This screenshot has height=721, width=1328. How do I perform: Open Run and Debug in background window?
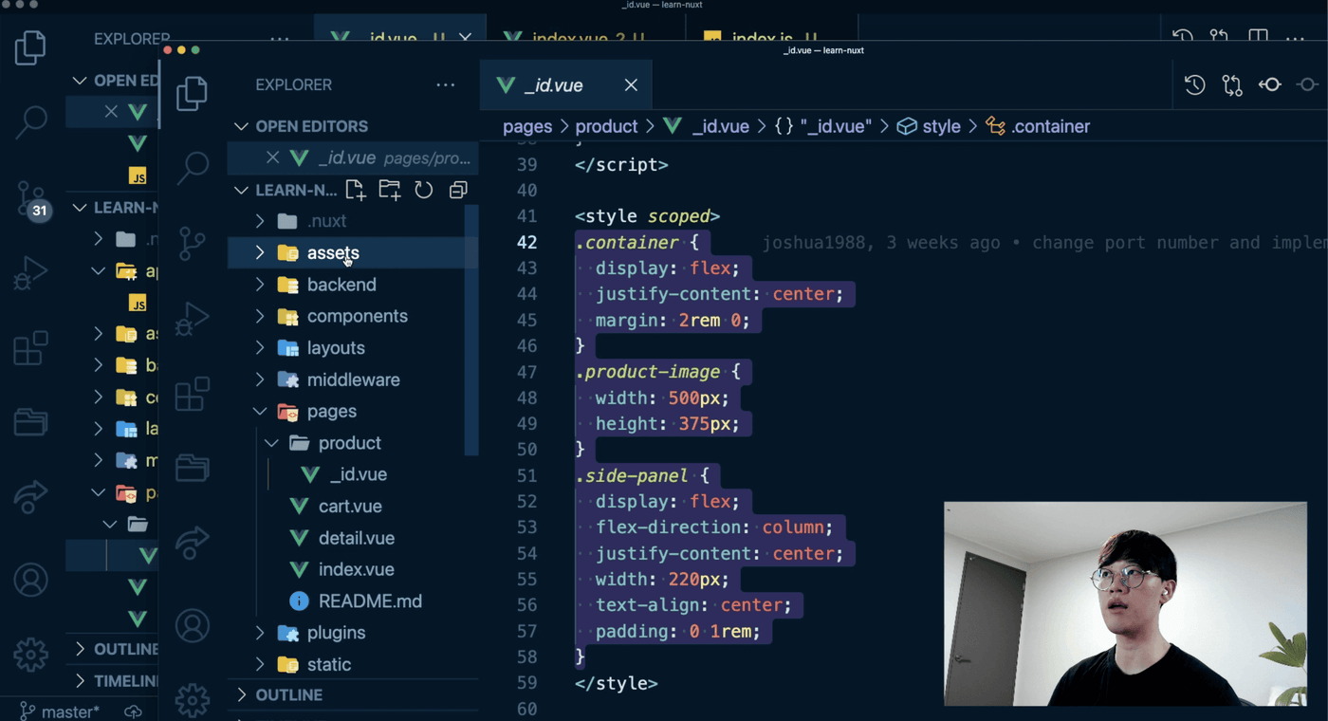(x=30, y=274)
